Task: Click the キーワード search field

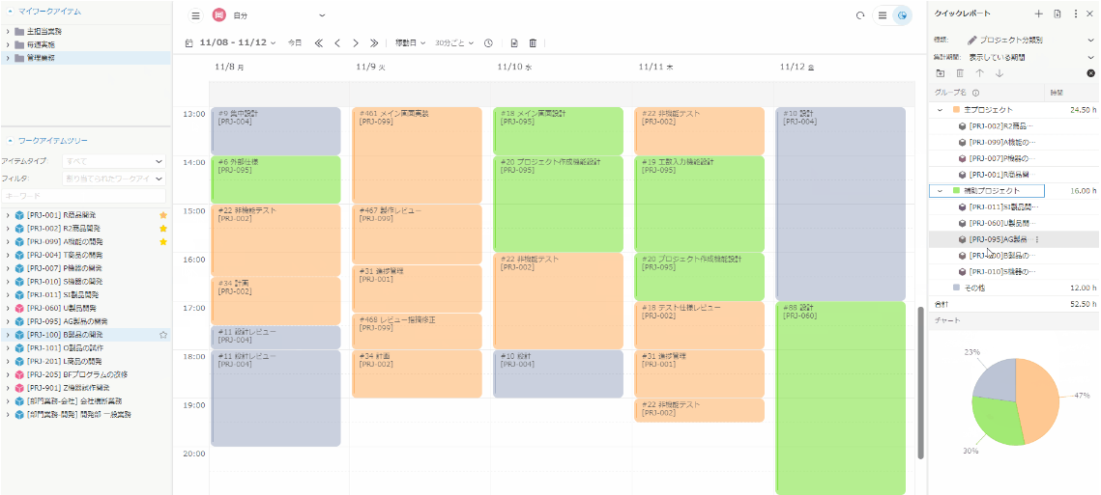Action: click(x=83, y=196)
